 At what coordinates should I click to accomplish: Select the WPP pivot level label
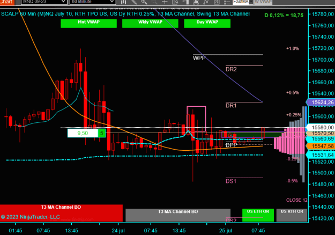pyautogui.click(x=199, y=58)
